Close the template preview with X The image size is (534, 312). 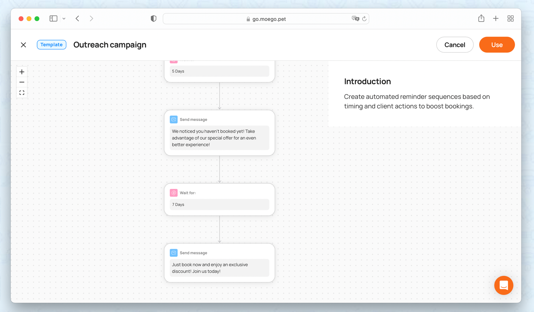click(x=23, y=45)
